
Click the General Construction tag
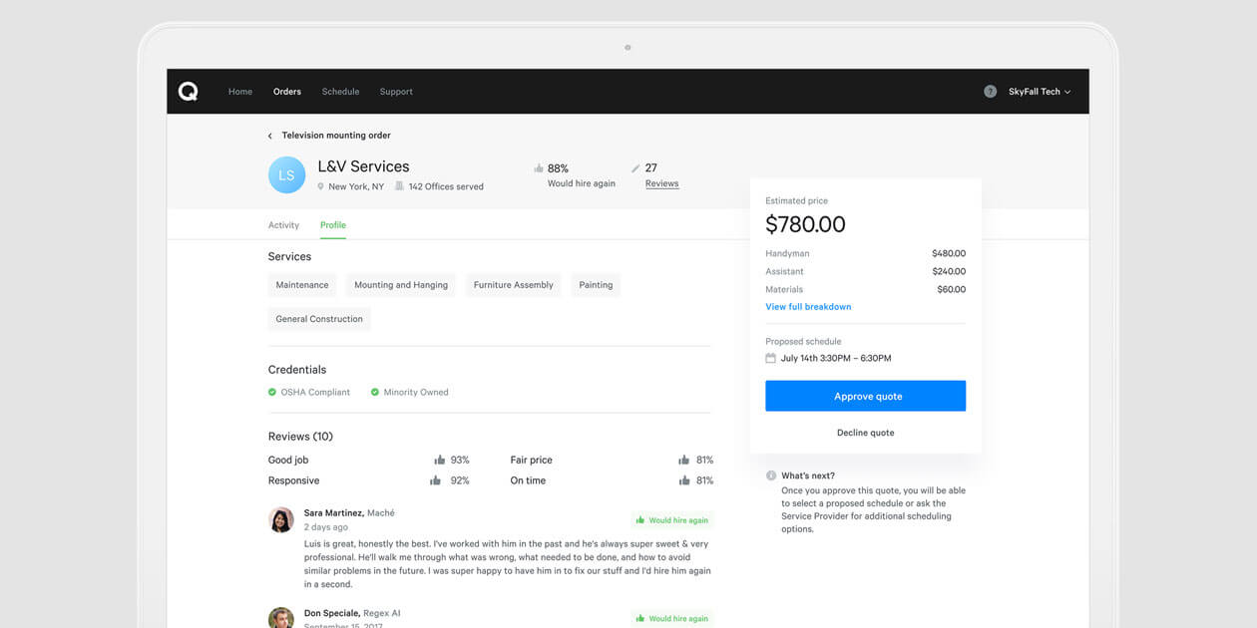[x=319, y=319]
